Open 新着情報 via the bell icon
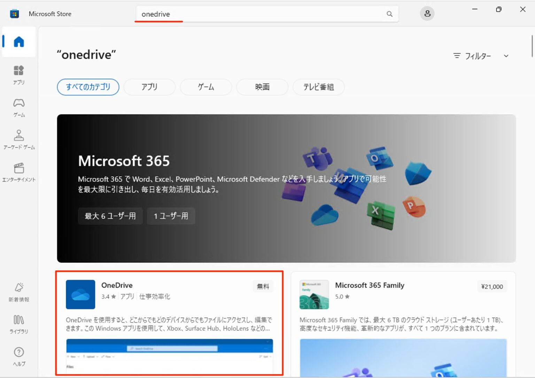 click(18, 291)
